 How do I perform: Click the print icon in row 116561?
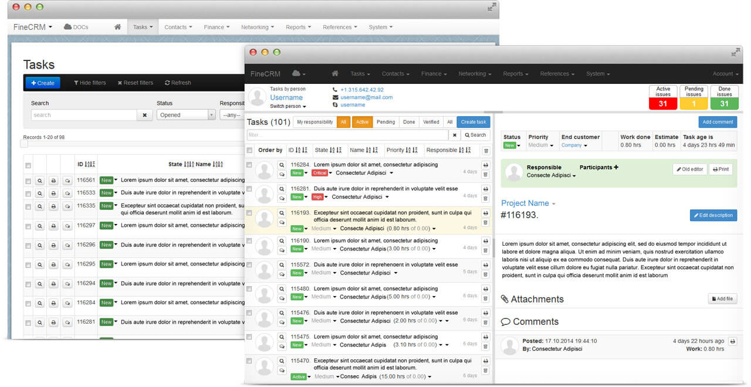pos(53,181)
